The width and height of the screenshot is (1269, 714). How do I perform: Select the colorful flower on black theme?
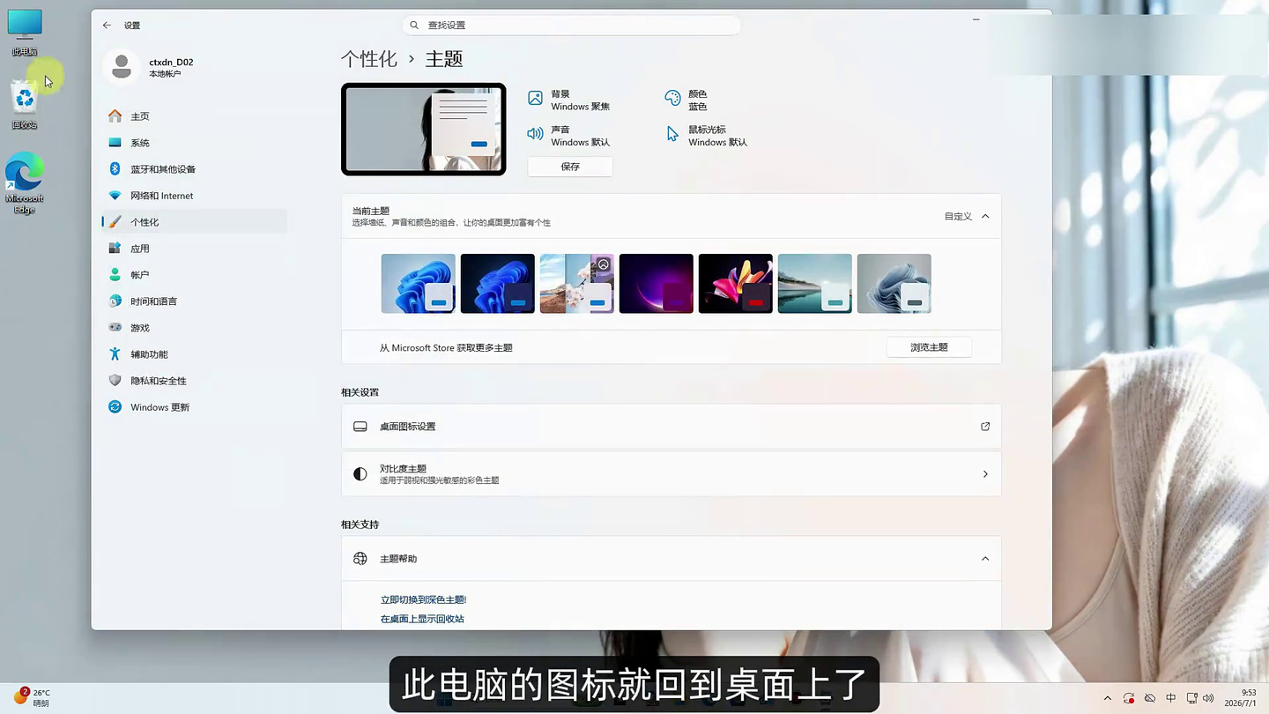coord(736,284)
